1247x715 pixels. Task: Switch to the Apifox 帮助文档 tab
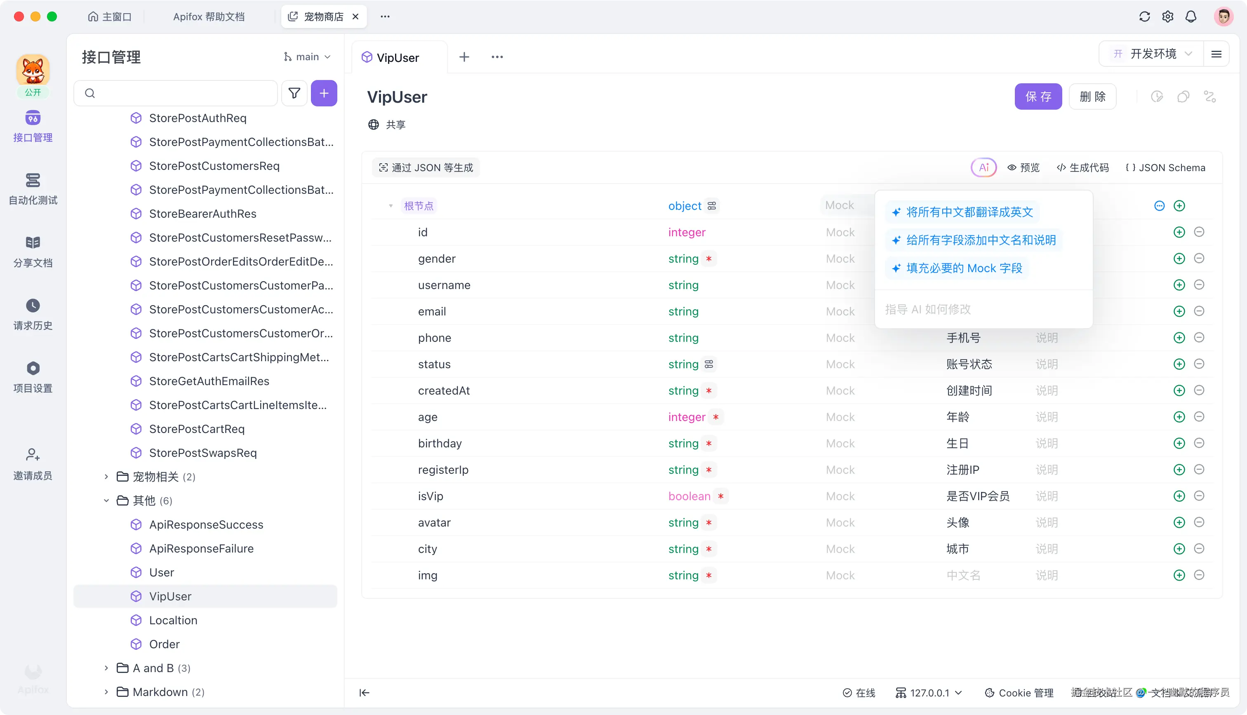coord(209,16)
